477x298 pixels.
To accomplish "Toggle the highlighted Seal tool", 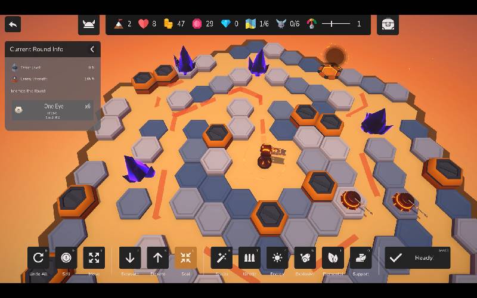I will click(185, 257).
